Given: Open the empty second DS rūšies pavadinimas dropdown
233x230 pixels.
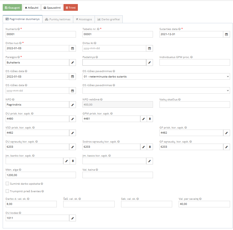Looking at the screenshot, I should [156, 90].
